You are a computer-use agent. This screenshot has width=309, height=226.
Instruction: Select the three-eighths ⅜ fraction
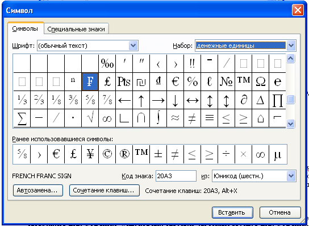73,100
